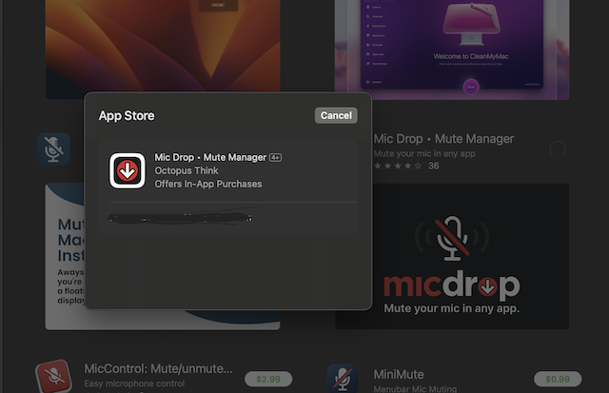Click the App Store dialog title
This screenshot has height=393, width=609.
point(127,116)
